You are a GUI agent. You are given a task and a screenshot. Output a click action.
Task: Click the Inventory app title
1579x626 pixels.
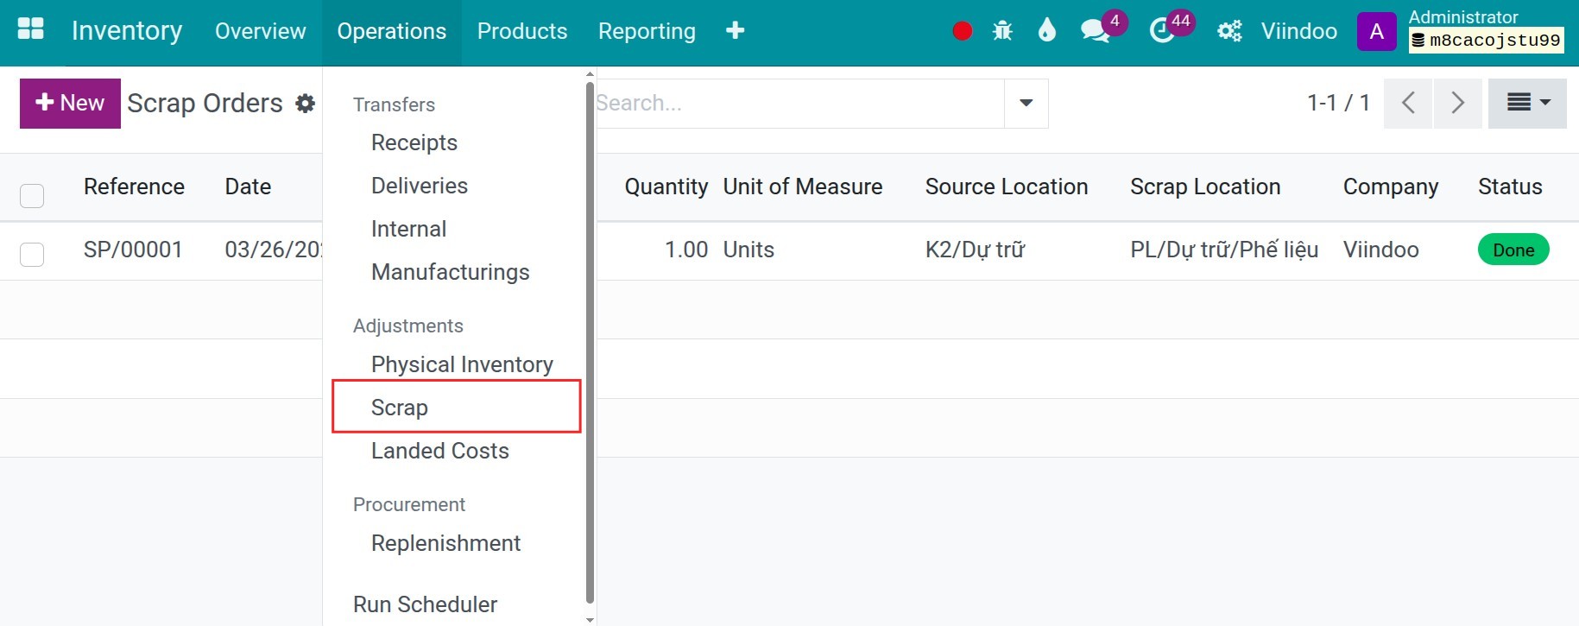coord(127,31)
